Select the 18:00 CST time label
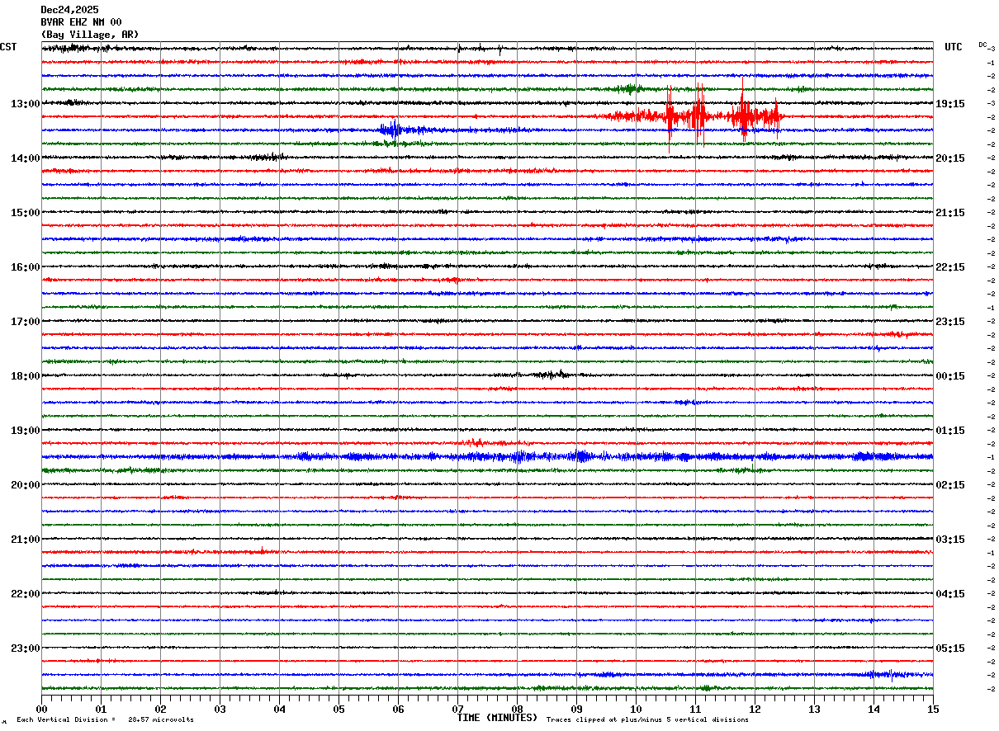 [26, 376]
